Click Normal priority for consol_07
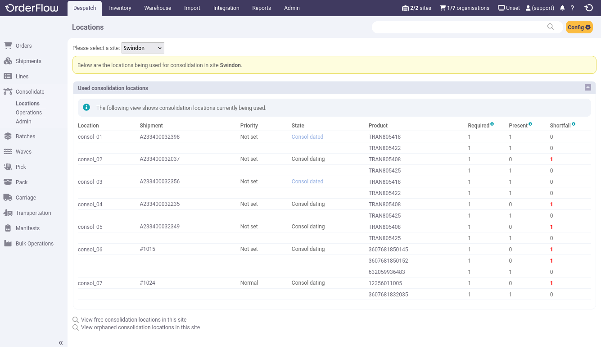This screenshot has width=601, height=350. [x=249, y=282]
